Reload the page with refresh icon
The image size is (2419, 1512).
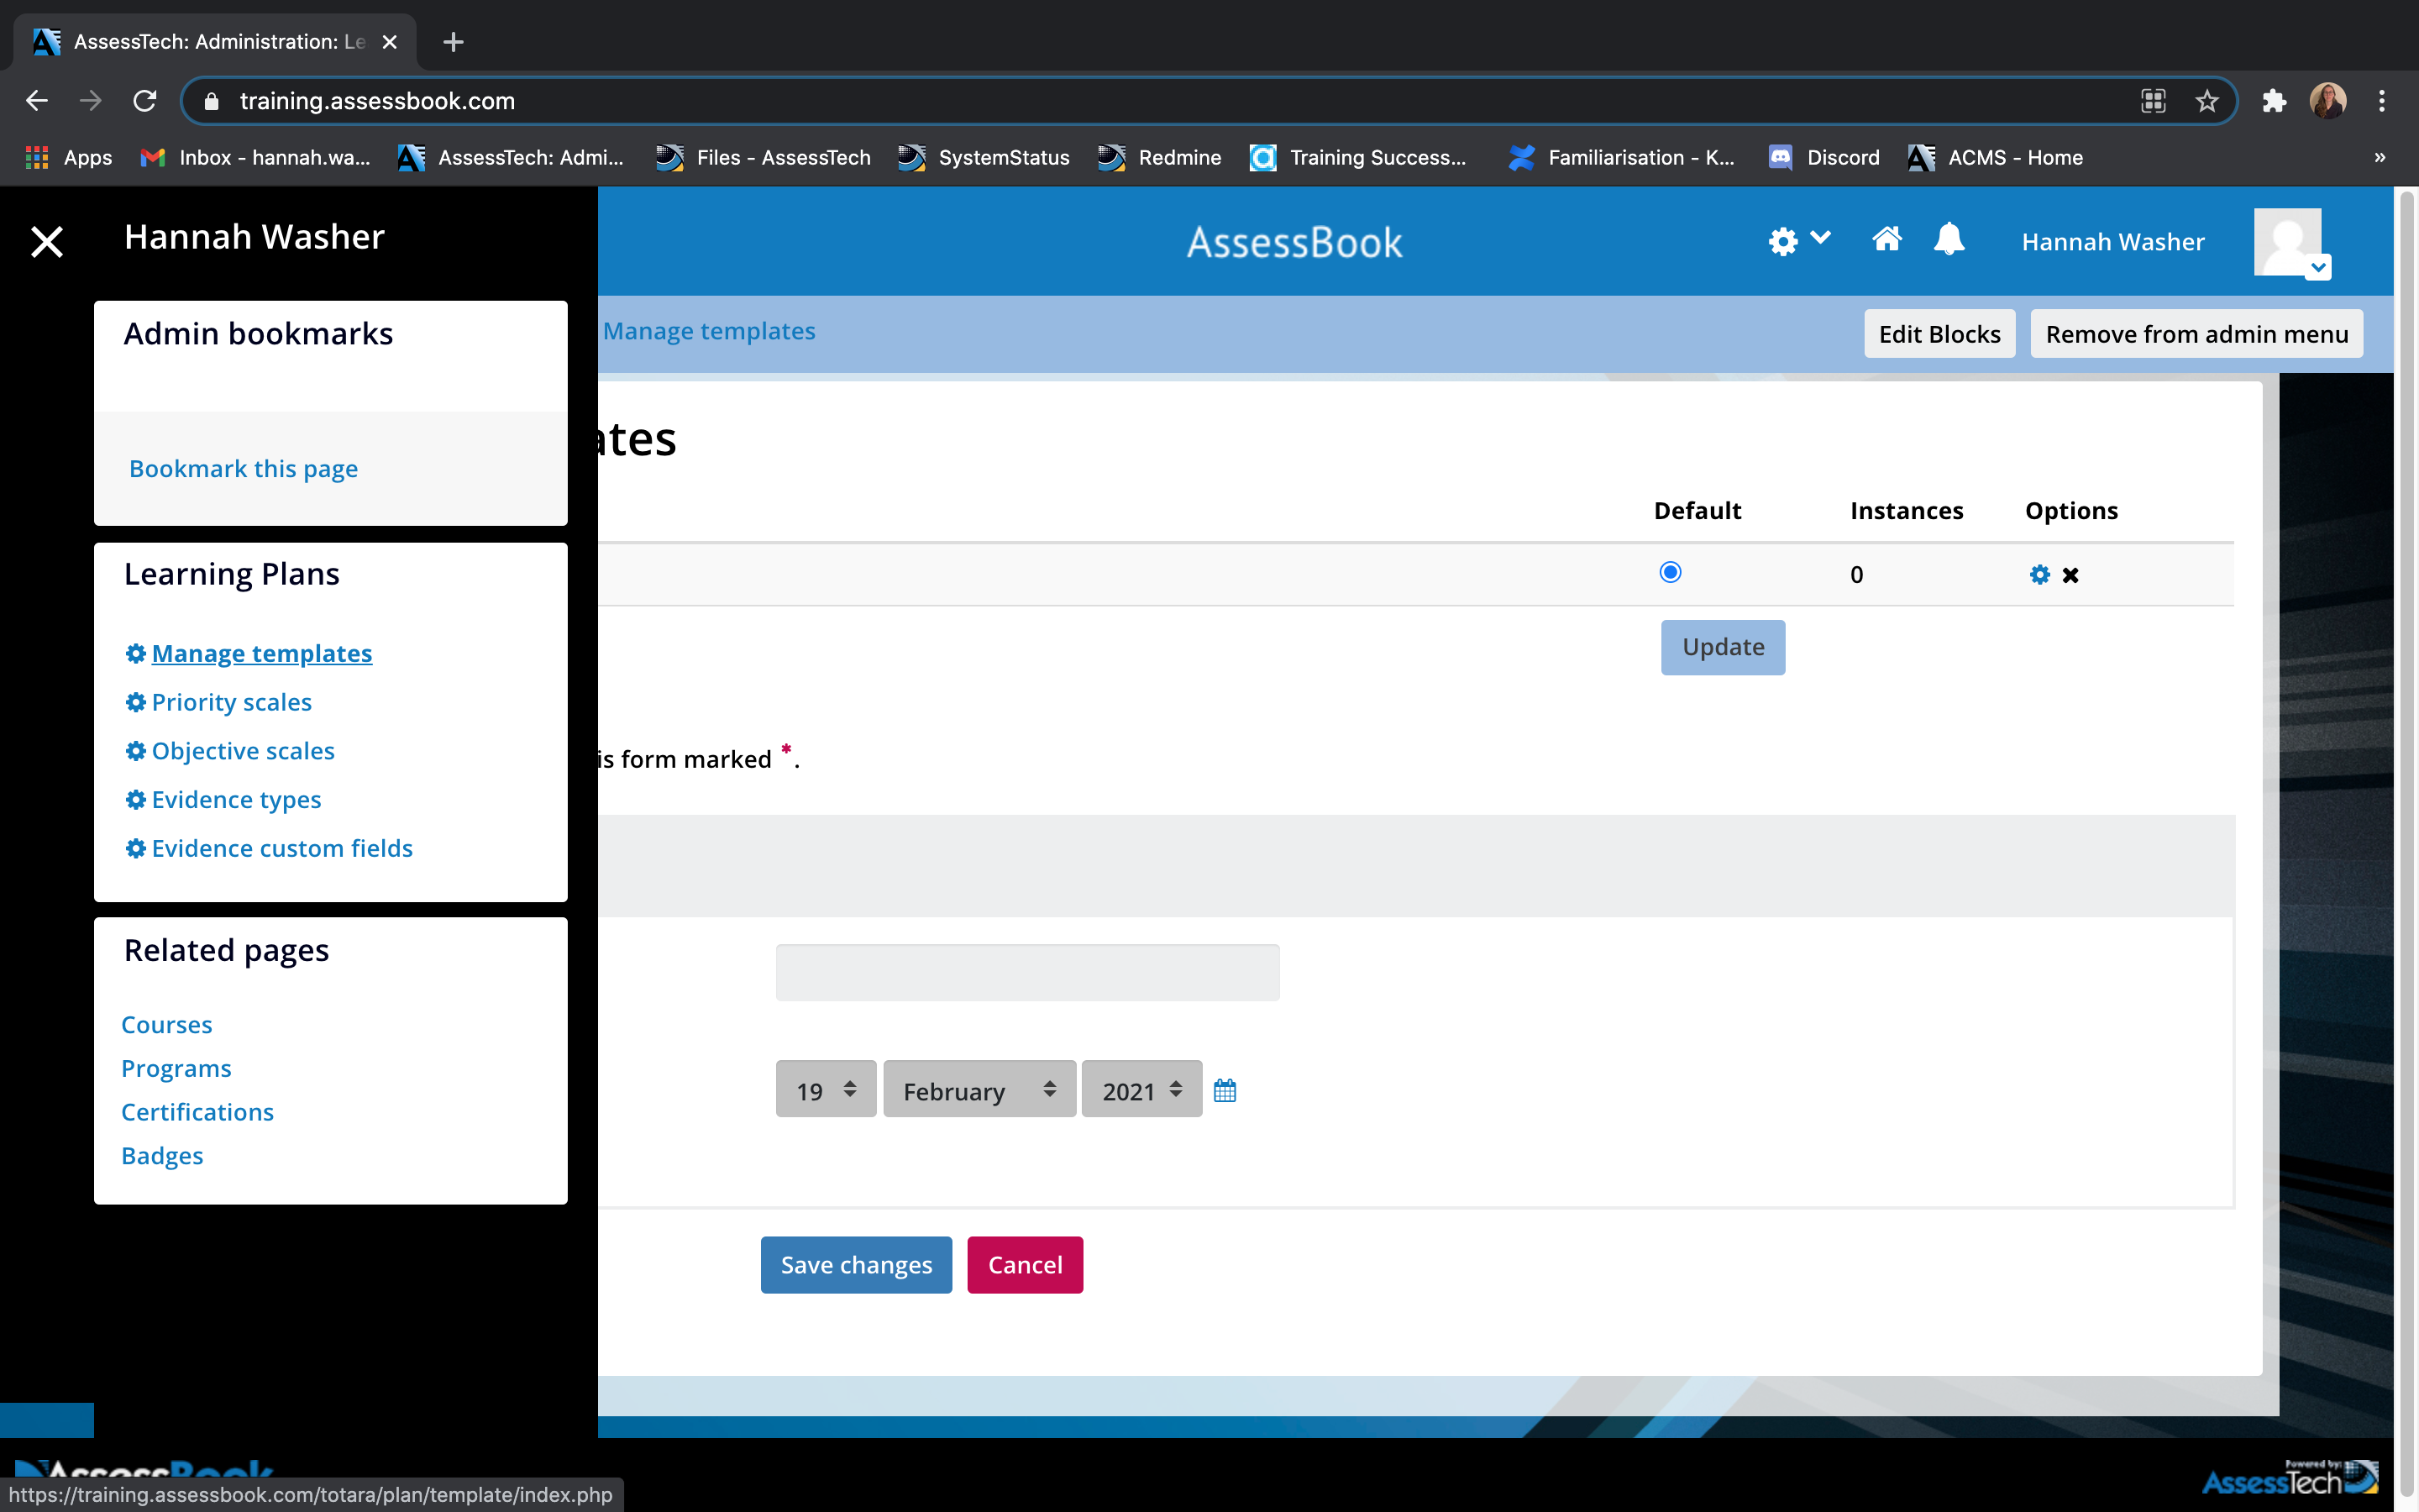pos(145,101)
